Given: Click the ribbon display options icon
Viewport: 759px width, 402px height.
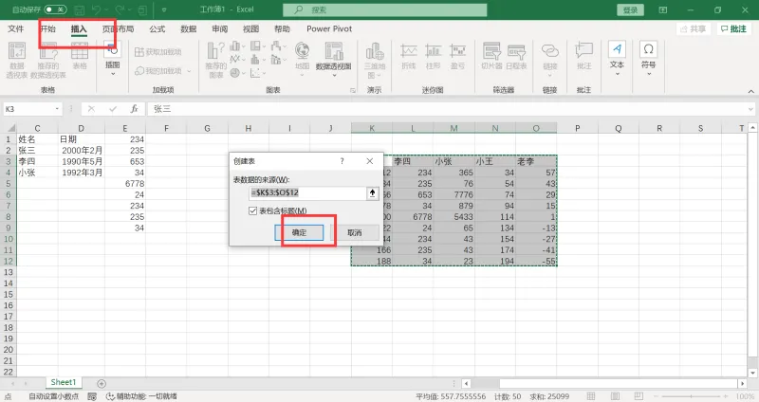Looking at the screenshot, I should click(663, 9).
